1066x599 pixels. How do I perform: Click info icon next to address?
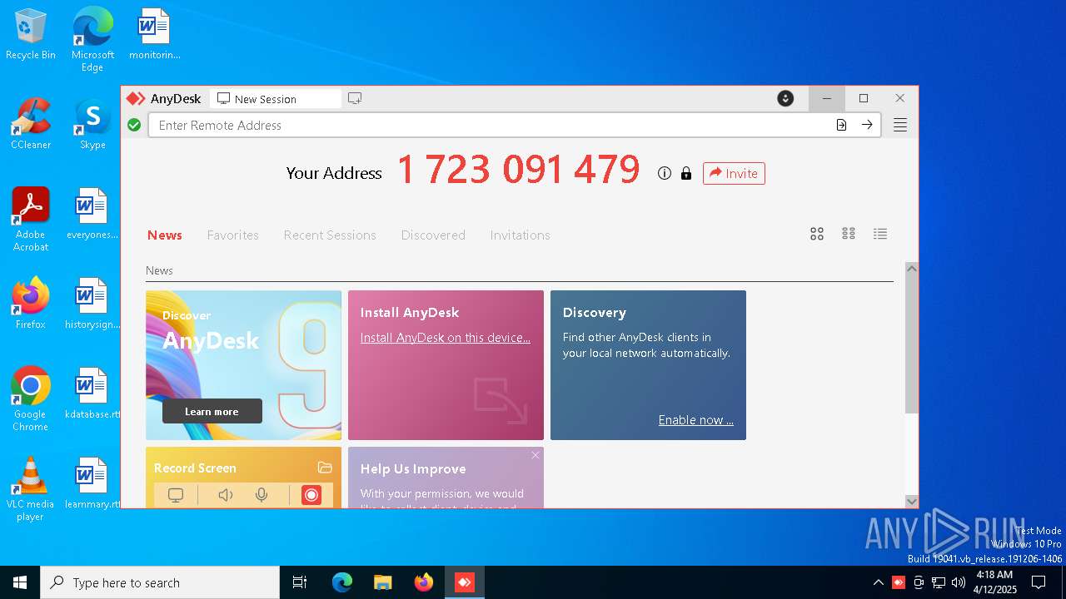664,173
